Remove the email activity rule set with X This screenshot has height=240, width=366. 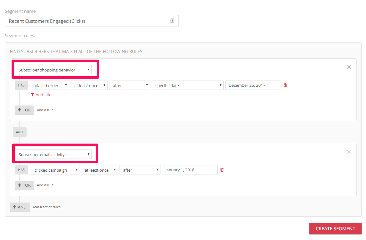pos(349,152)
